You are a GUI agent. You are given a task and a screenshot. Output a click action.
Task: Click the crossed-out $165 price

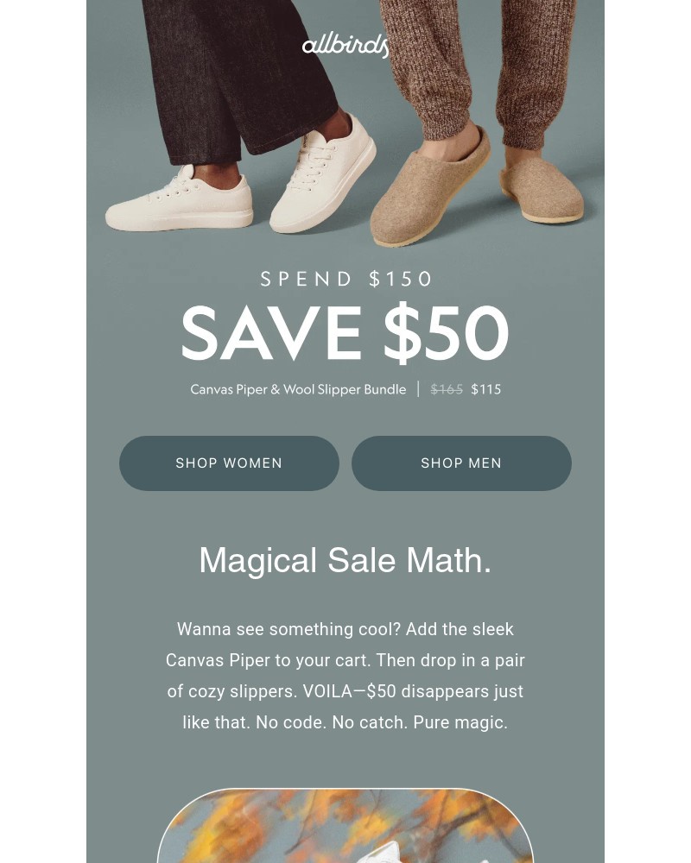click(x=447, y=390)
